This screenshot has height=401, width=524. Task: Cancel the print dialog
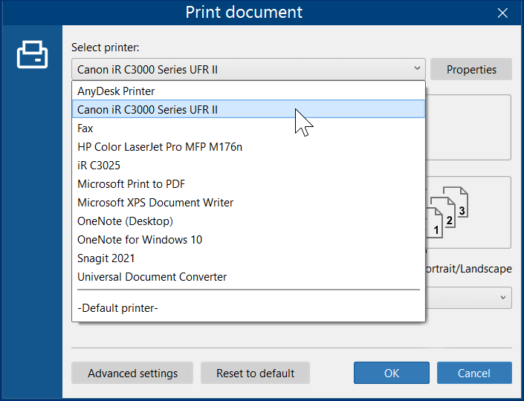click(x=474, y=373)
